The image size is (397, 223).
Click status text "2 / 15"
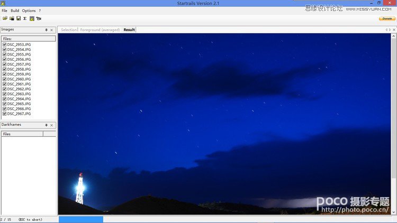[6, 220]
